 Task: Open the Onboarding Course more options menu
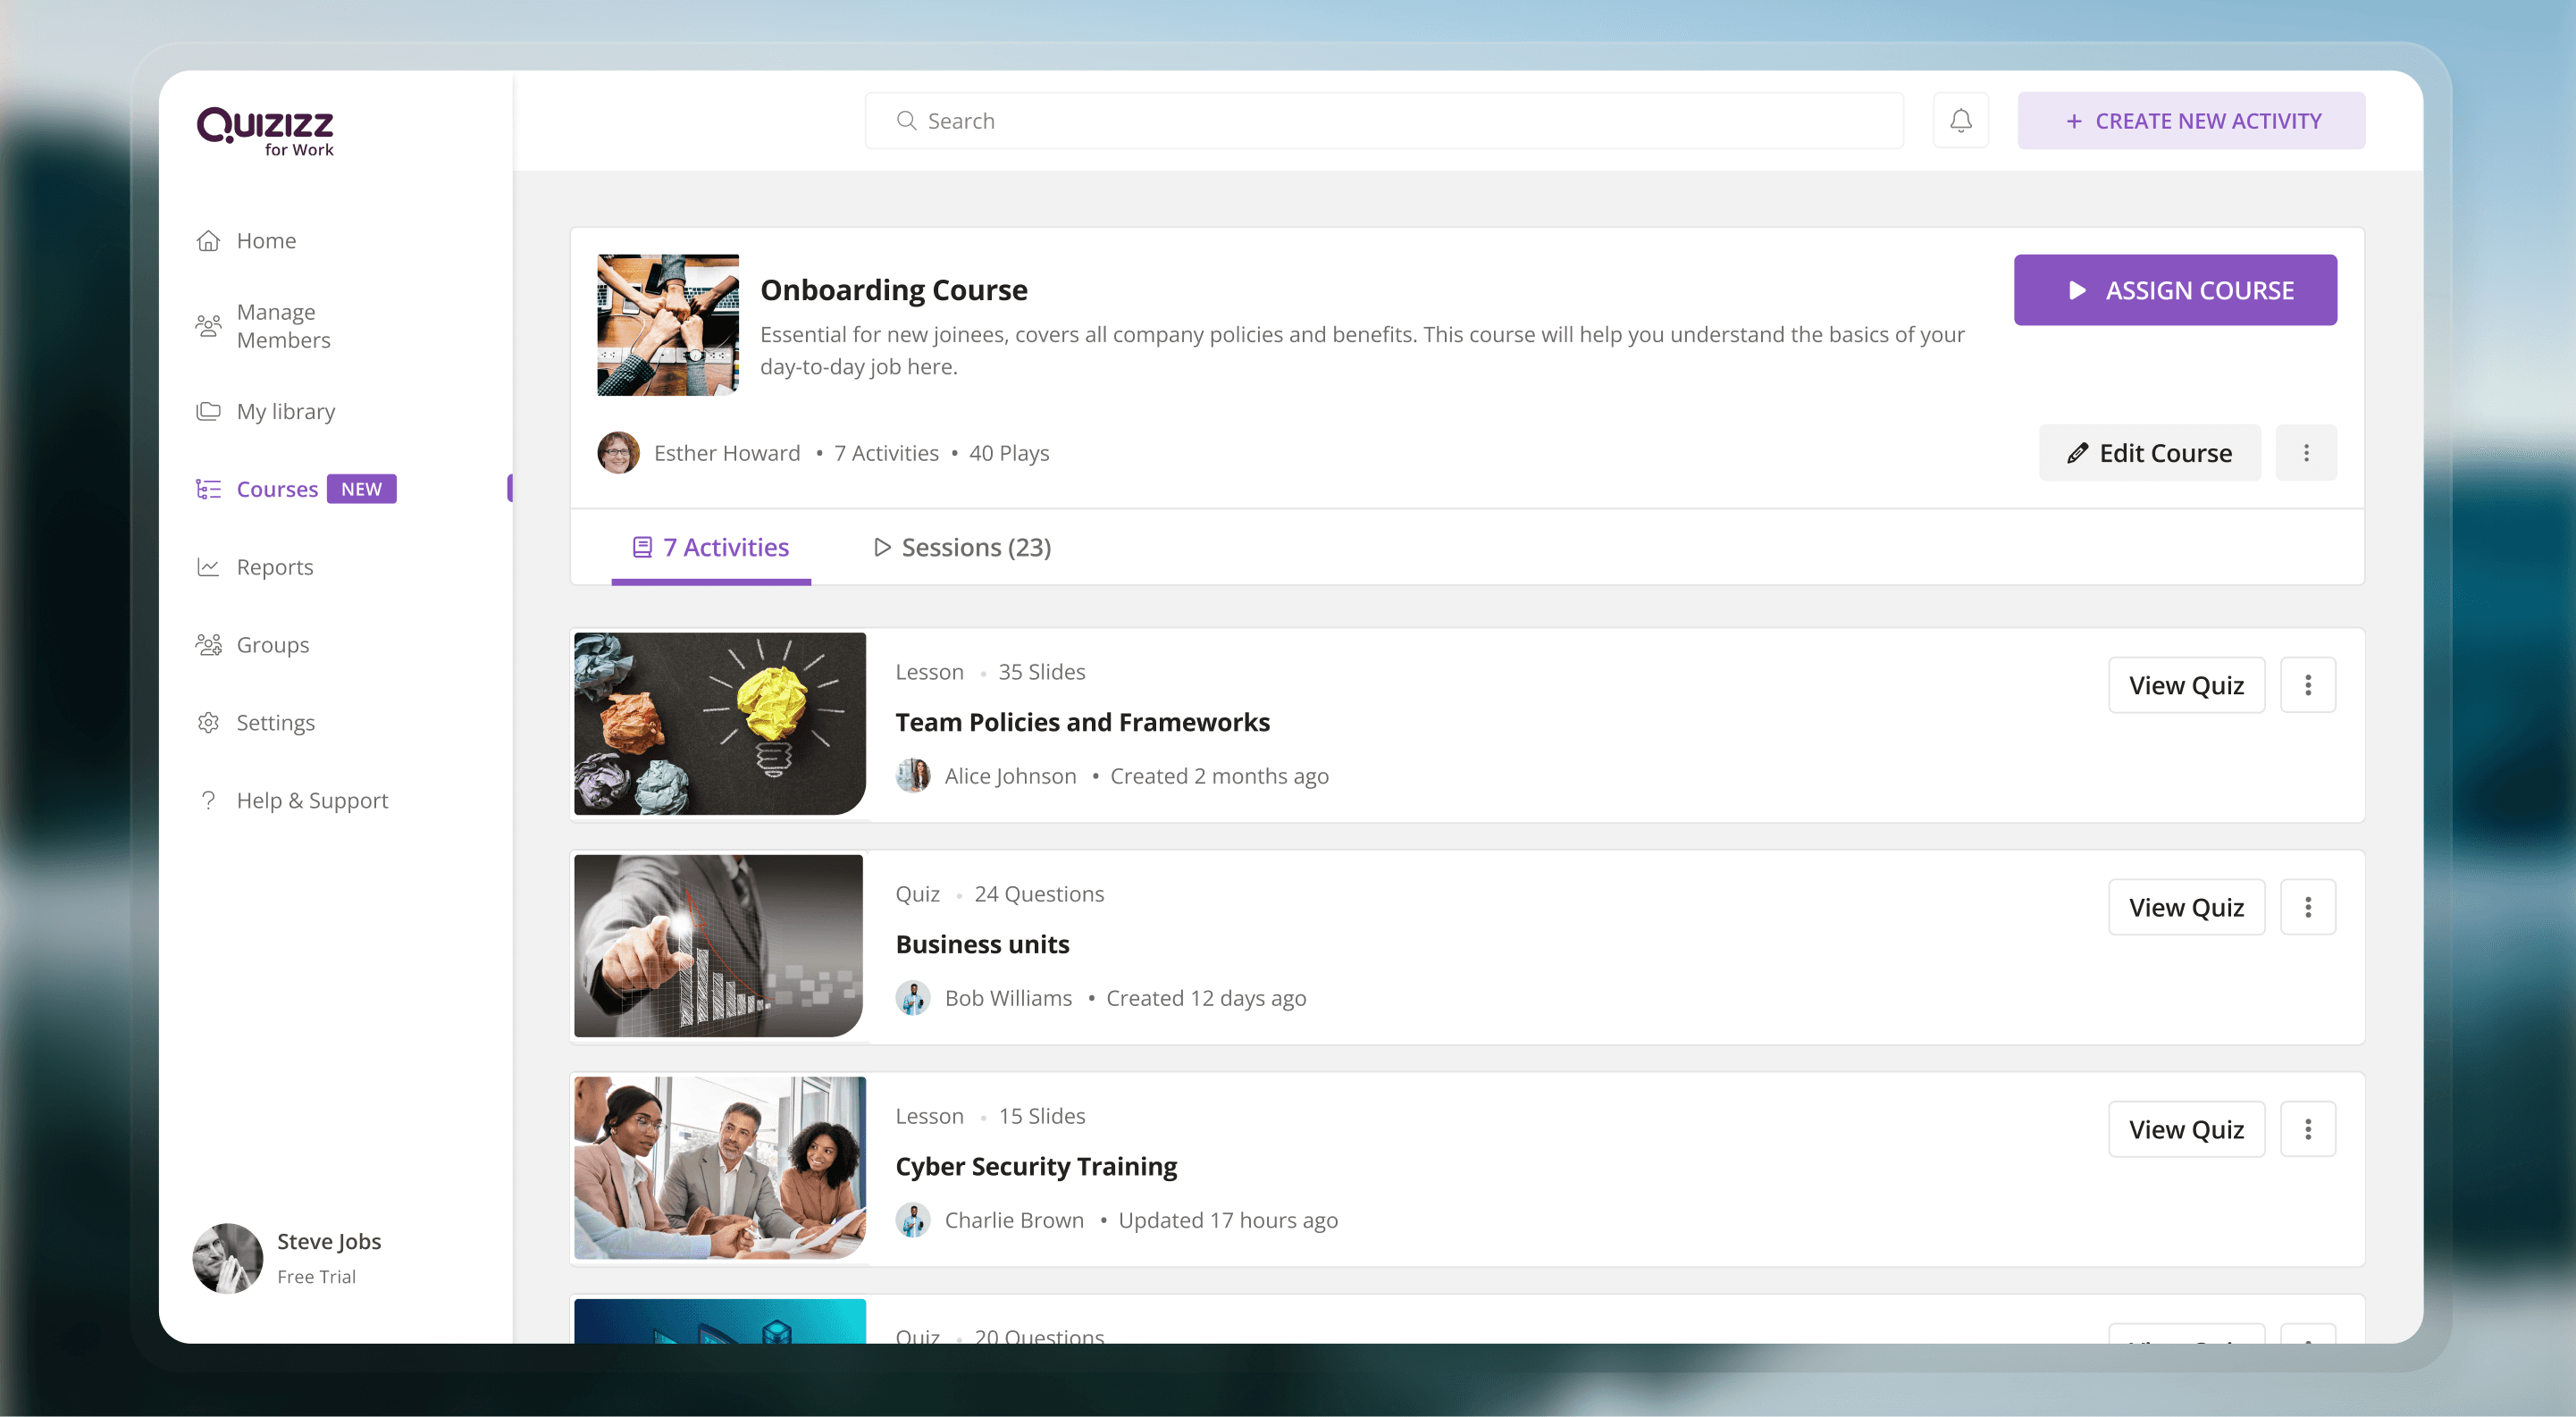point(2306,453)
